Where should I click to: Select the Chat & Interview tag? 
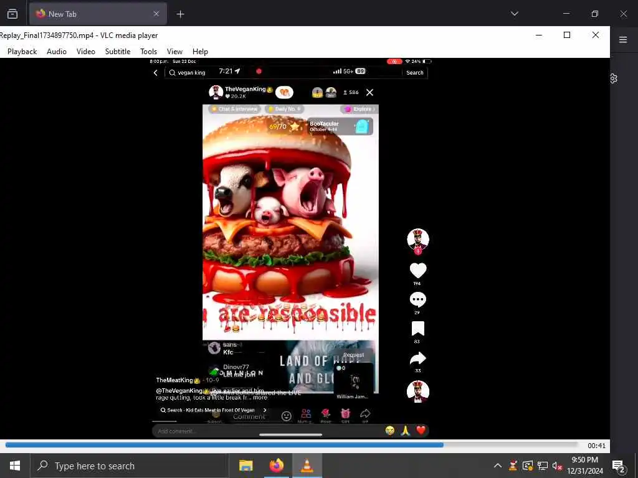[235, 109]
